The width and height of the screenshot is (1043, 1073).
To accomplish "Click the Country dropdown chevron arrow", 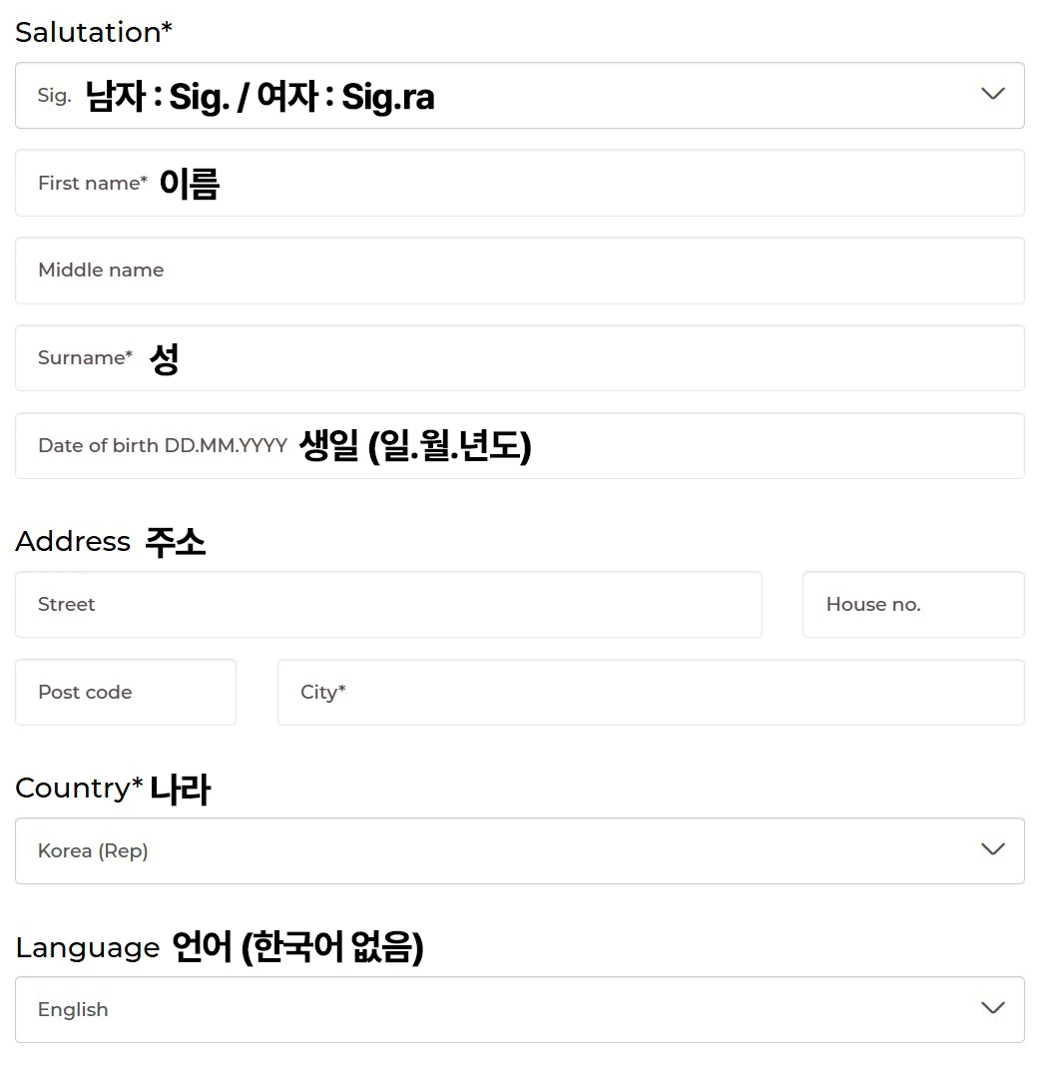I will tap(992, 849).
